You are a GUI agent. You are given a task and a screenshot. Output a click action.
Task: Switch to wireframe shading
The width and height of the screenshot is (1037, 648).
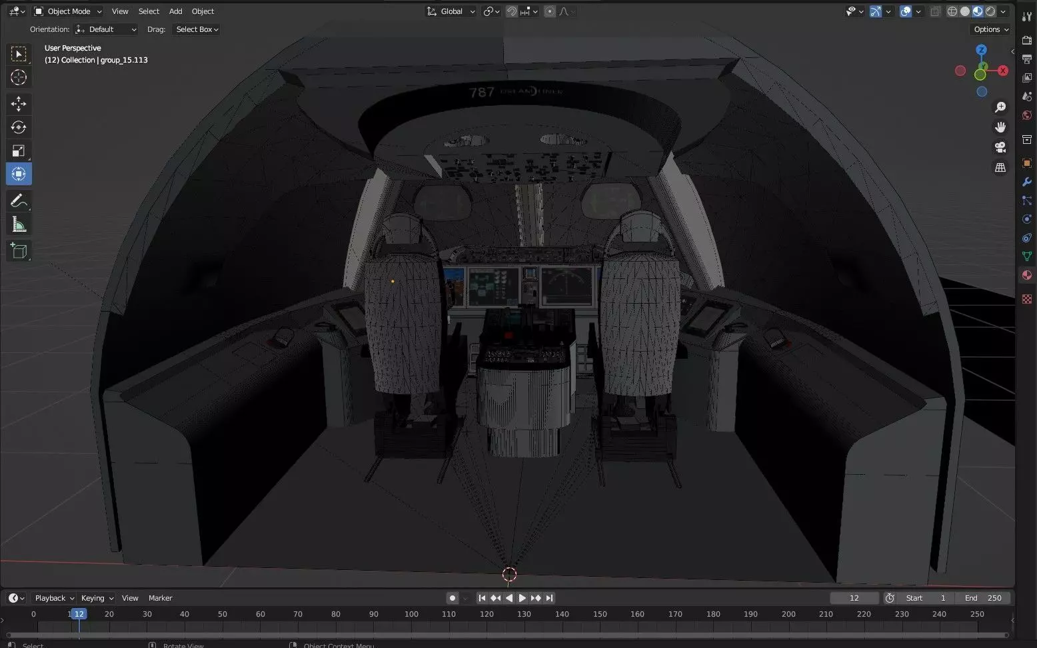pos(952,11)
